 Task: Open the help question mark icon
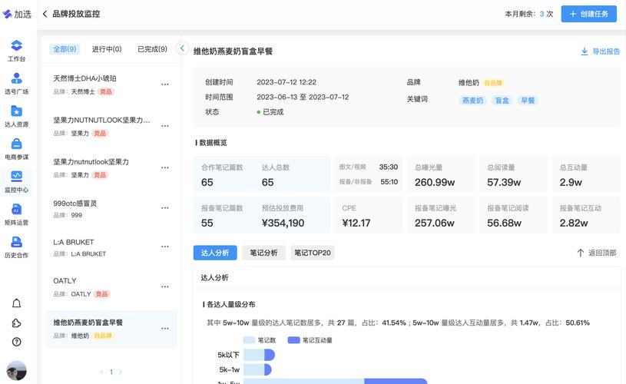tap(17, 342)
